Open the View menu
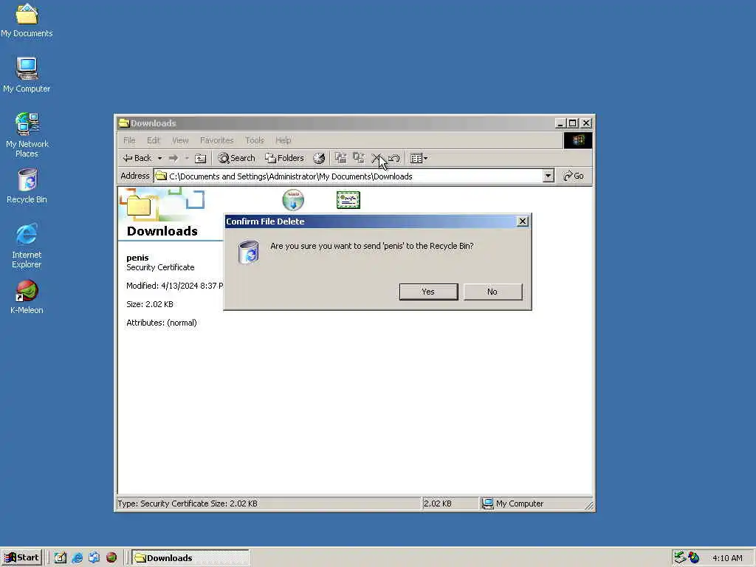The image size is (756, 567). coord(180,140)
